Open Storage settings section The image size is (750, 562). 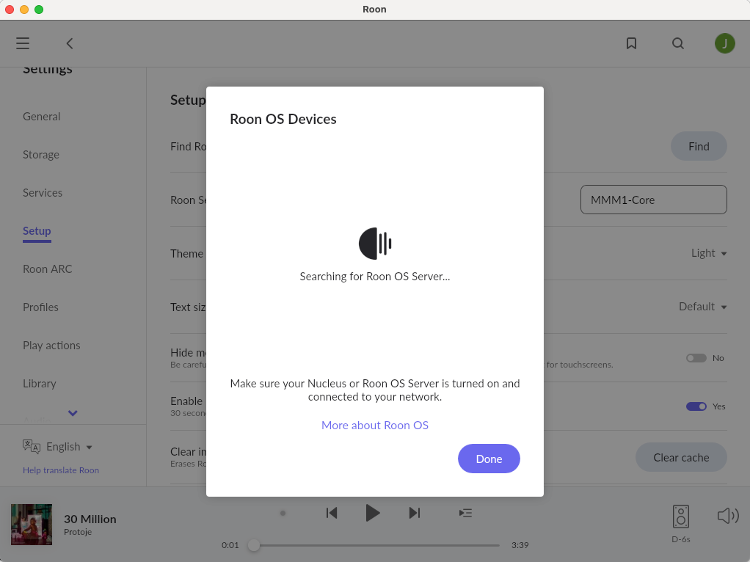41,155
